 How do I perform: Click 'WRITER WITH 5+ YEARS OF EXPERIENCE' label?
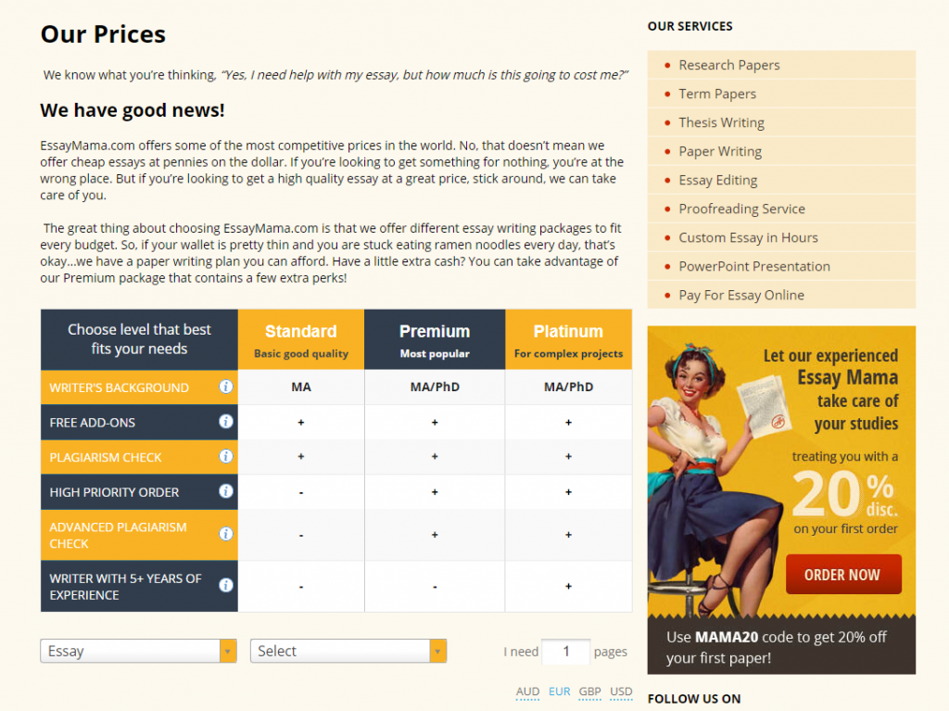point(125,586)
